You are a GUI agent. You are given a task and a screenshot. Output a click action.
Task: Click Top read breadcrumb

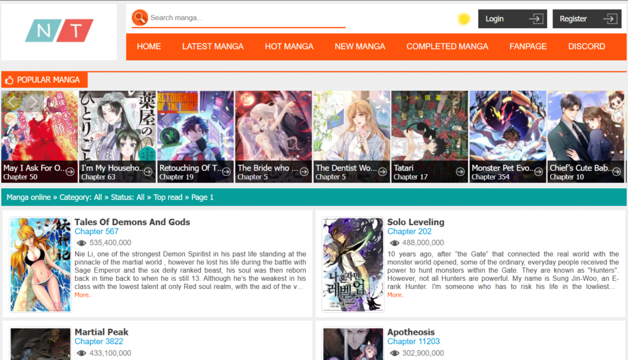168,197
